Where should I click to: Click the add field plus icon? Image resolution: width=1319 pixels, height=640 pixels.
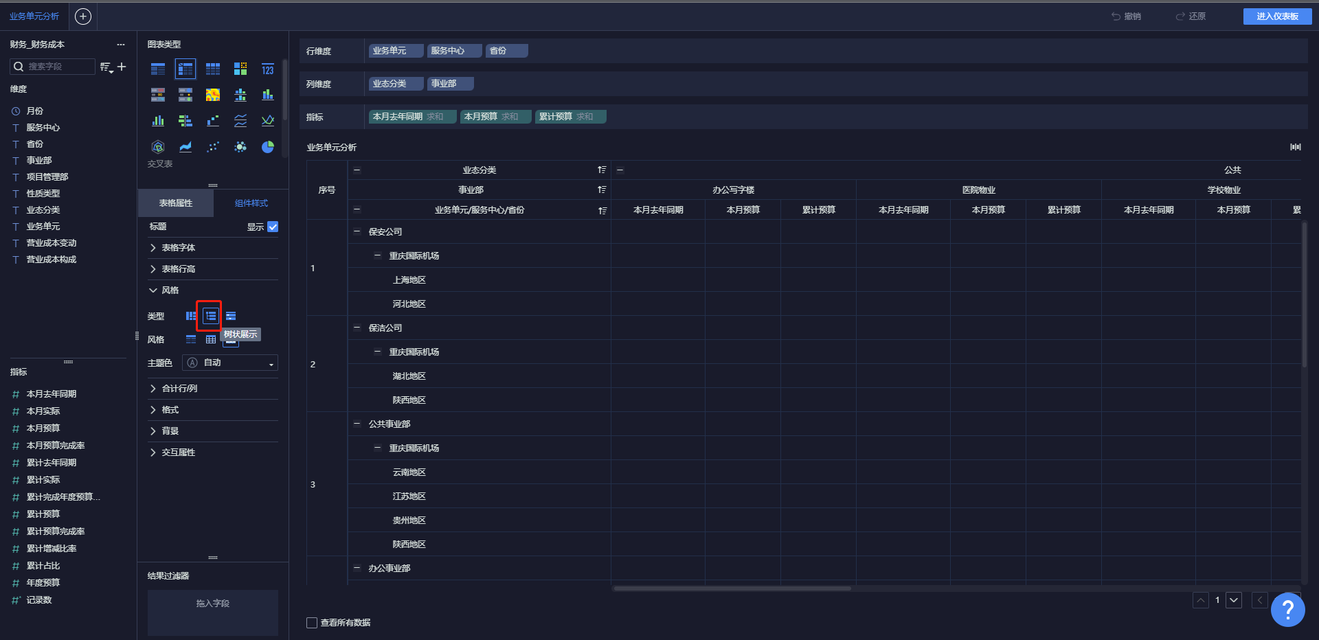point(122,67)
